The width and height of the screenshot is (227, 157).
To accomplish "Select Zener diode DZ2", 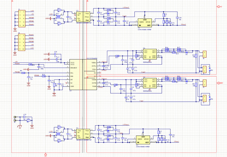I will (x=108, y=139).
